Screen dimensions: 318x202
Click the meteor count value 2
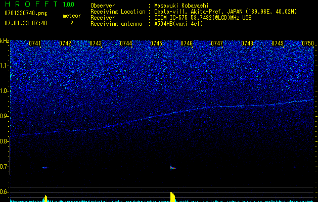[72, 23]
